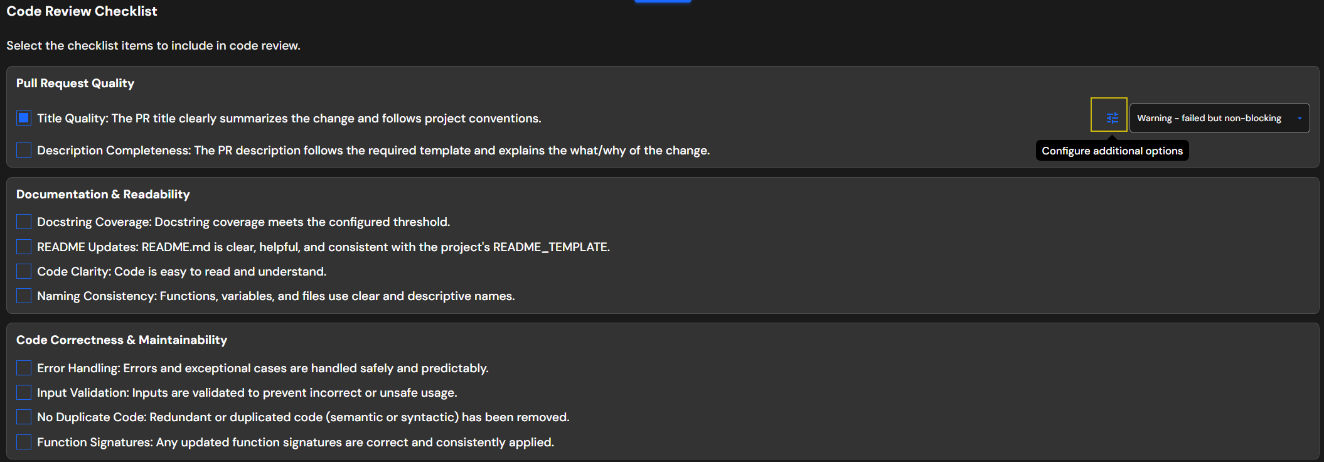The height and width of the screenshot is (462, 1324).
Task: Enable the No Duplicate Code check
Action: click(23, 416)
